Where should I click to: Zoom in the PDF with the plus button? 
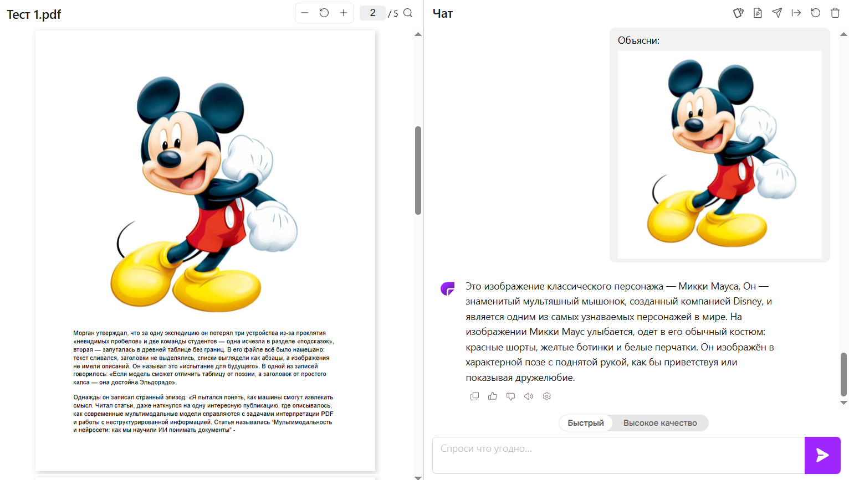(x=344, y=12)
